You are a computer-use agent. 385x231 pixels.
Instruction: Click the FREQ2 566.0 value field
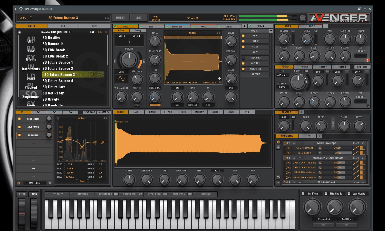[70, 169]
